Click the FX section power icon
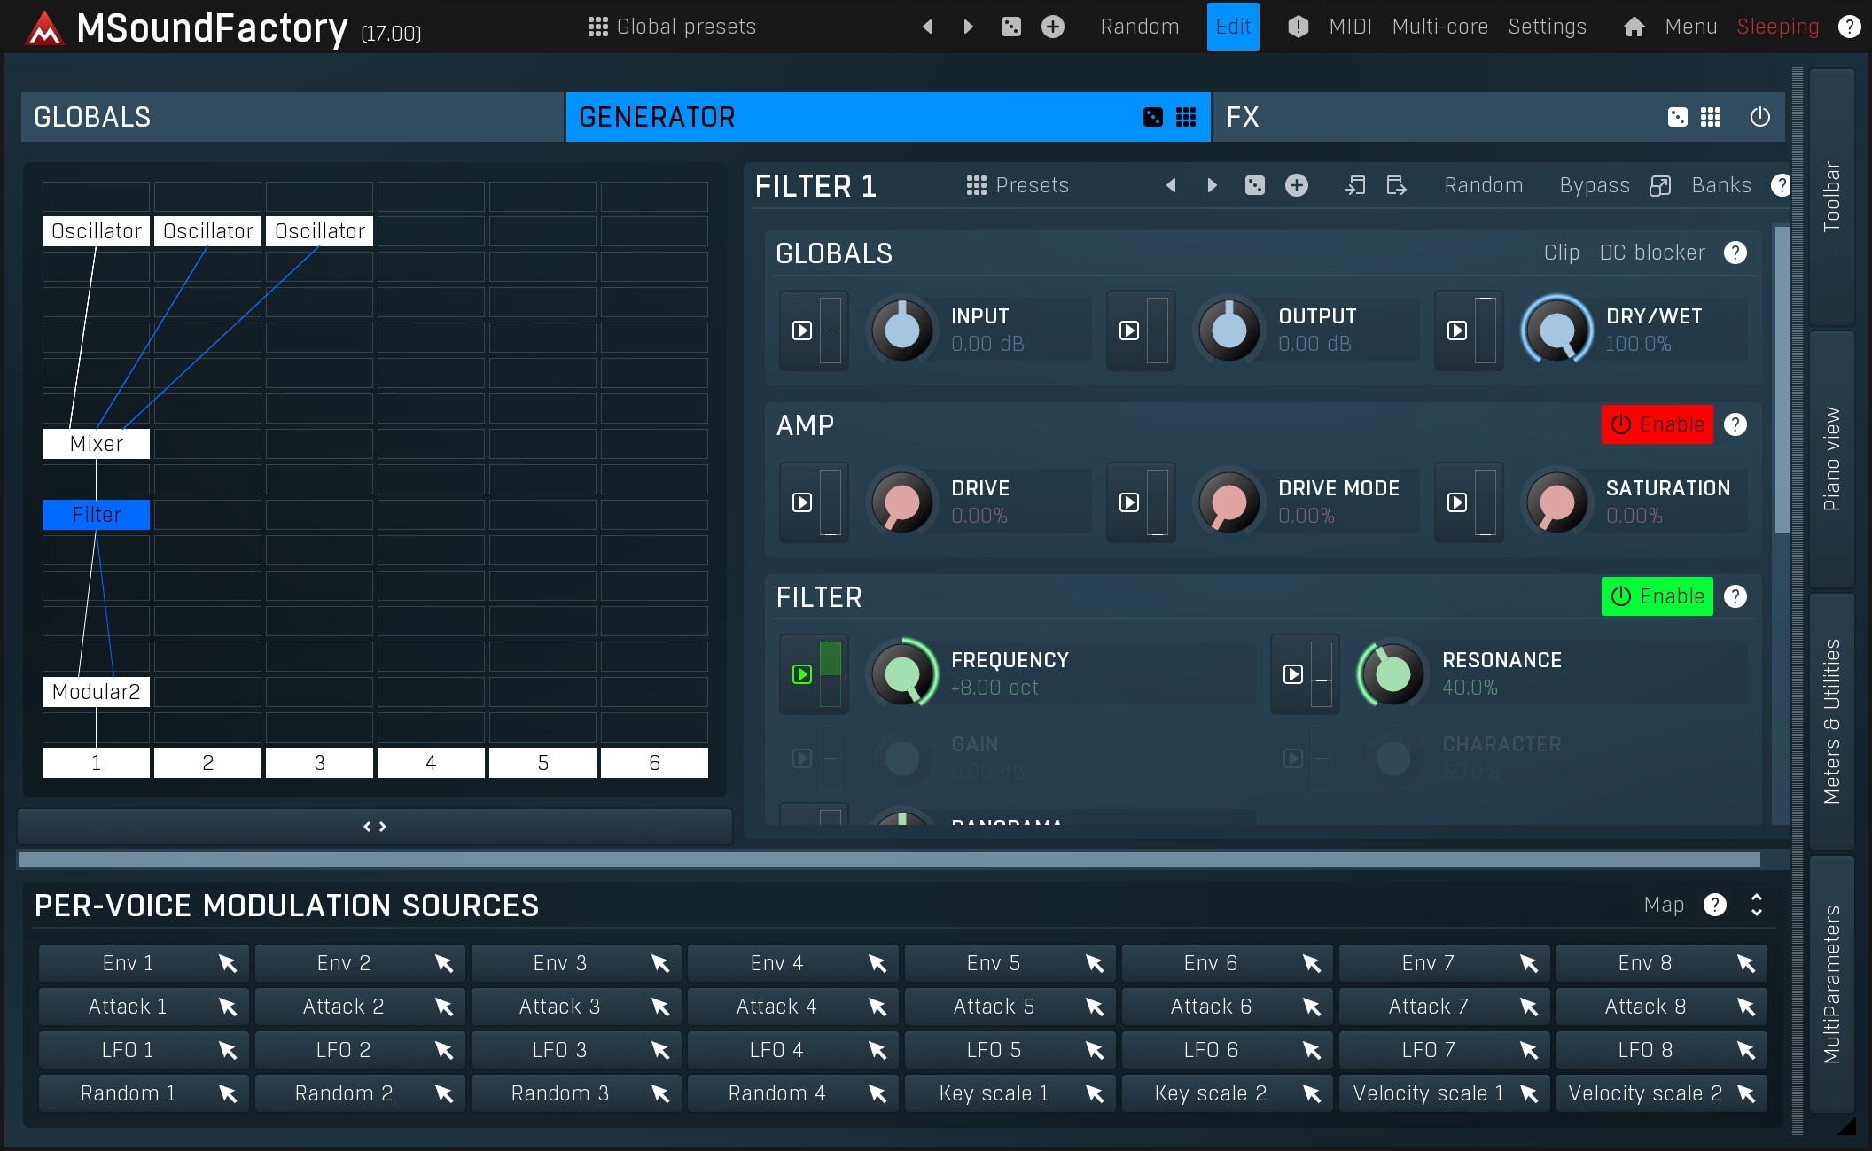 (1759, 117)
